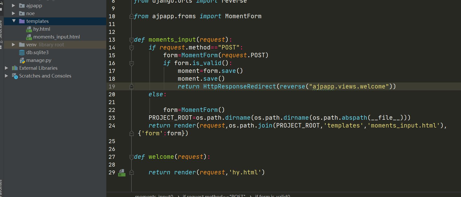Click the manage.py Python file icon
Image resolution: width=461 pixels, height=197 pixels.
pos(22,60)
